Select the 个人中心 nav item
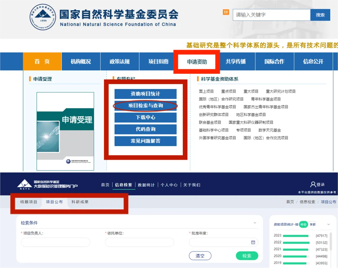 point(169,185)
